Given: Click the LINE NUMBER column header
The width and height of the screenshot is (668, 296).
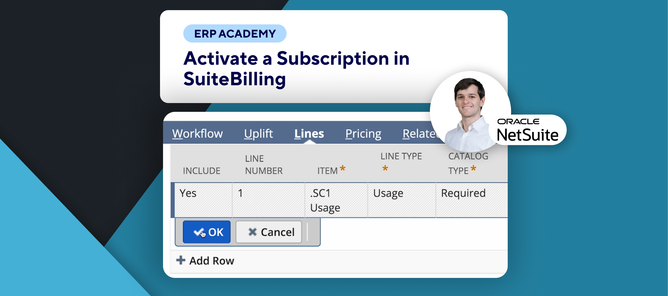Looking at the screenshot, I should tap(264, 165).
